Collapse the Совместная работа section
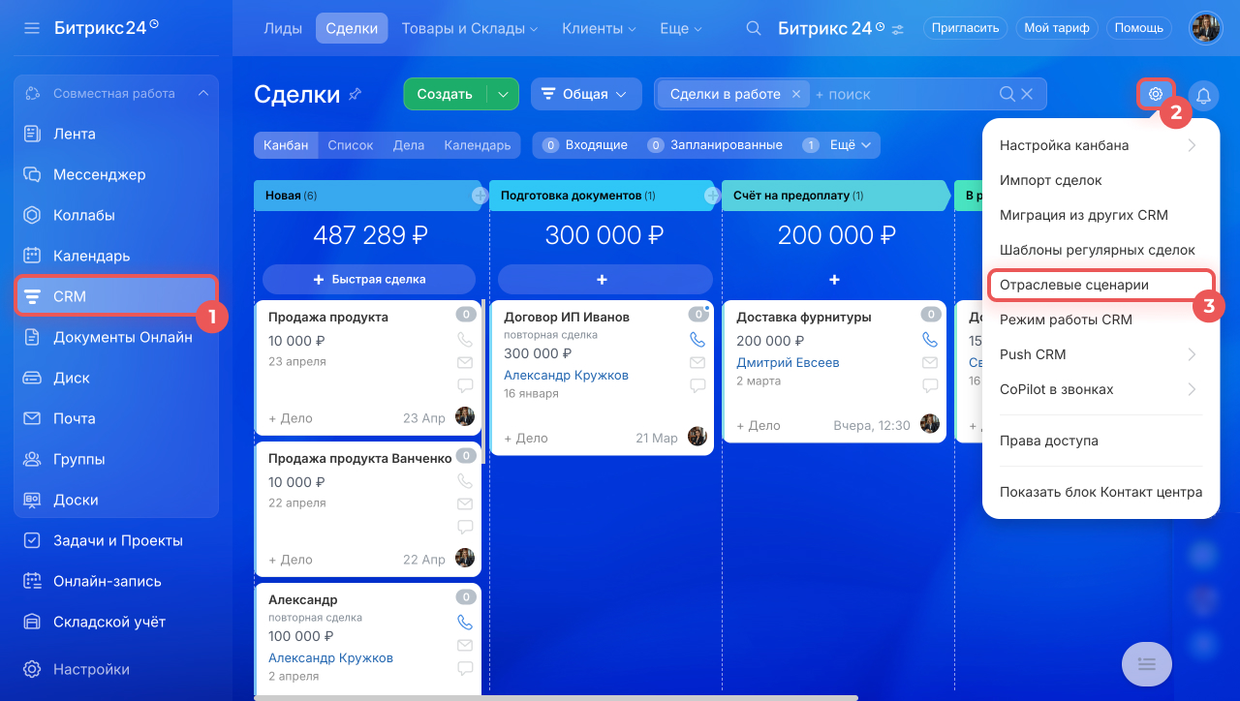The image size is (1240, 701). click(203, 94)
